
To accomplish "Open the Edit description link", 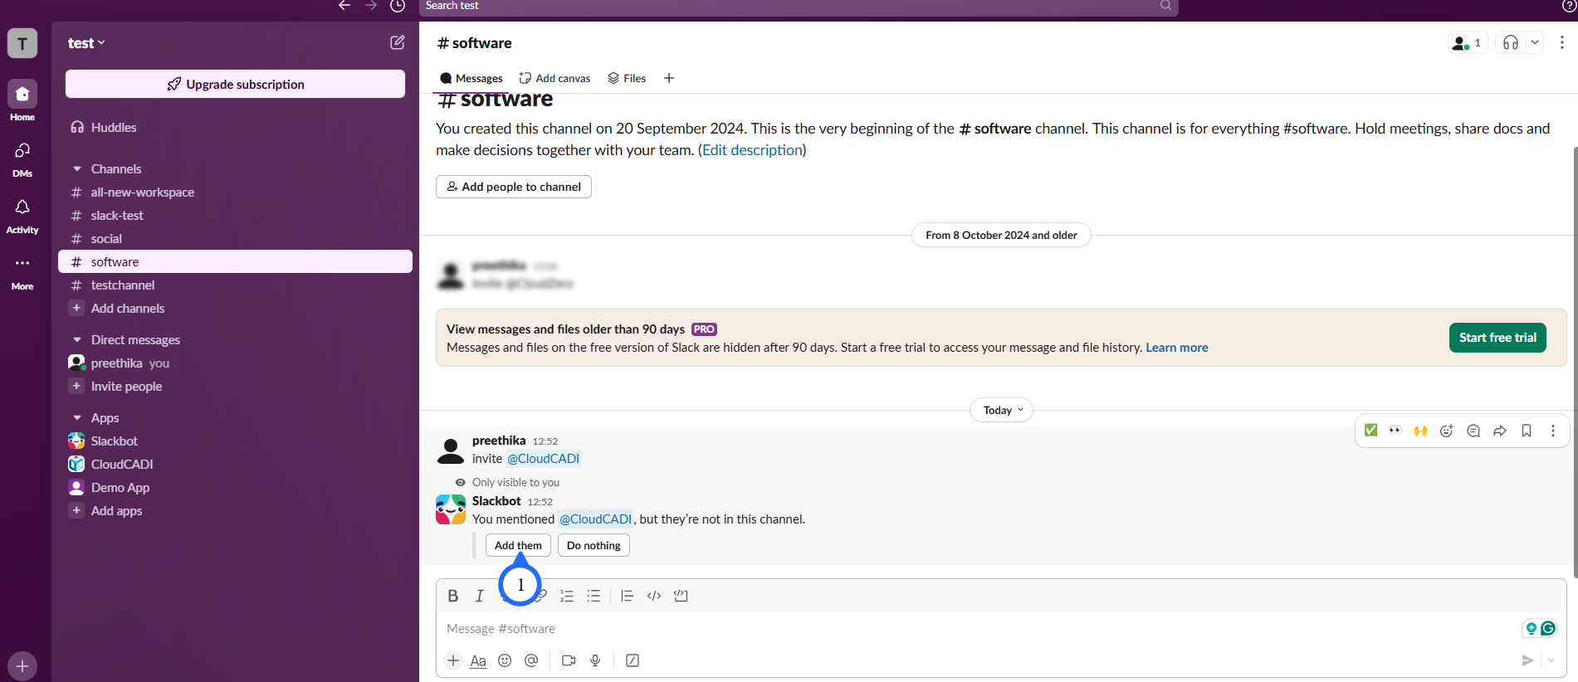I will (752, 150).
